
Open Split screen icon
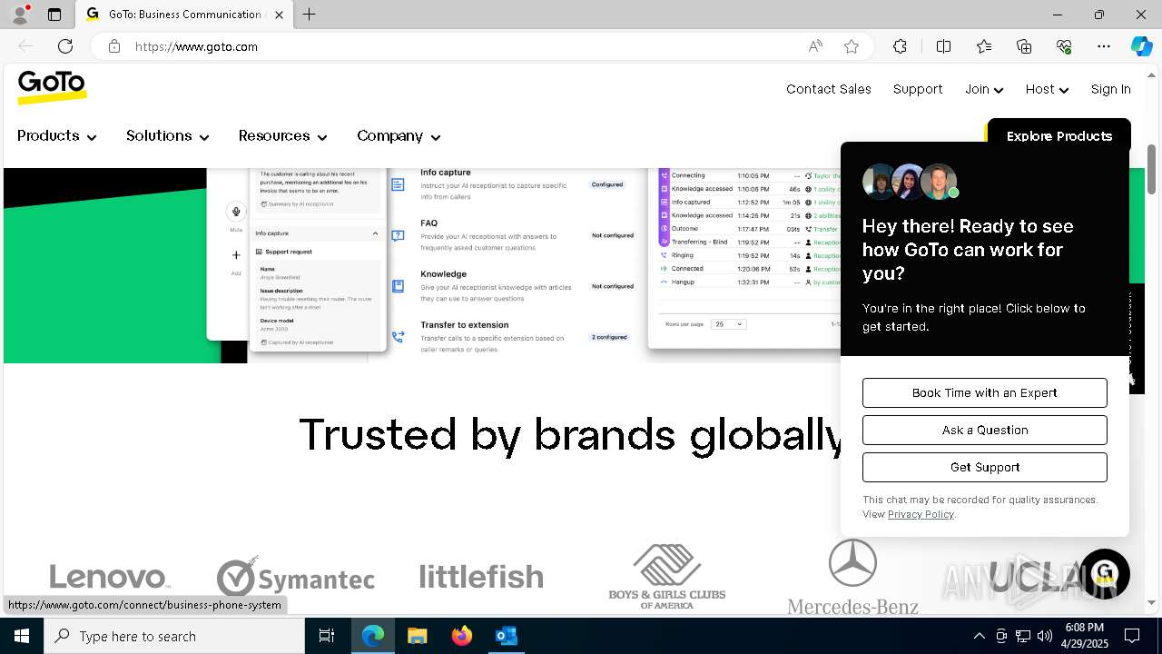(x=943, y=46)
